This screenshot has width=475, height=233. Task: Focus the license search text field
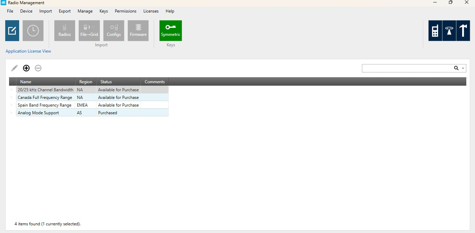pyautogui.click(x=407, y=68)
